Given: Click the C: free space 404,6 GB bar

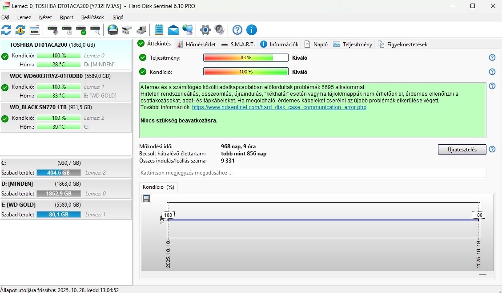Looking at the screenshot, I should click(x=59, y=172).
